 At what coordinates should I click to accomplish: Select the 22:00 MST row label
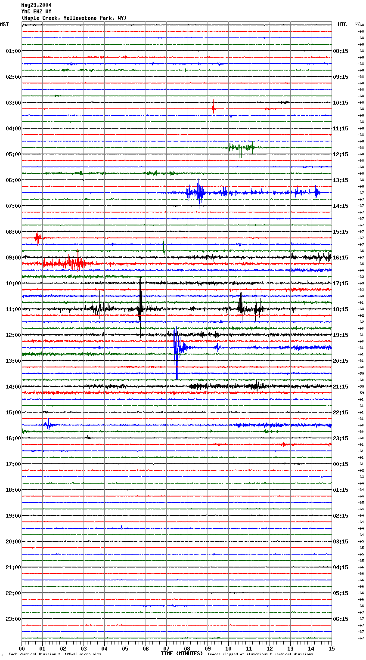(x=13, y=593)
